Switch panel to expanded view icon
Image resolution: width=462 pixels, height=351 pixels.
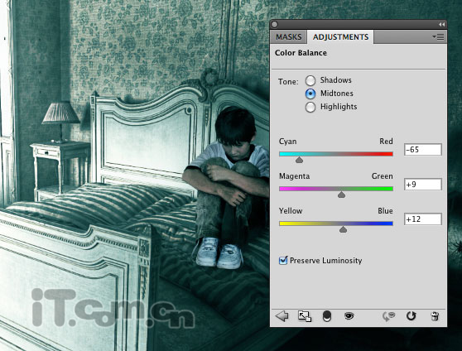click(305, 316)
